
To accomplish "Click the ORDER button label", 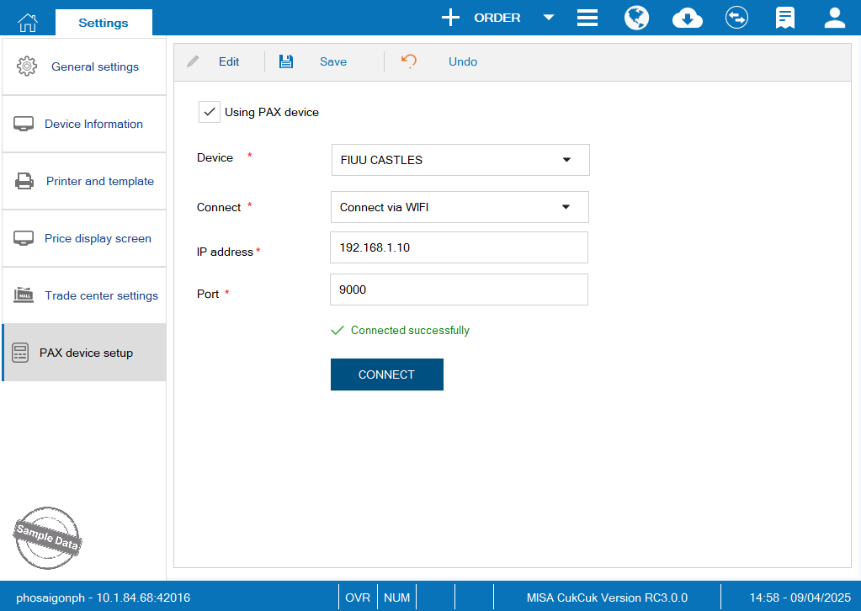I will 497,18.
